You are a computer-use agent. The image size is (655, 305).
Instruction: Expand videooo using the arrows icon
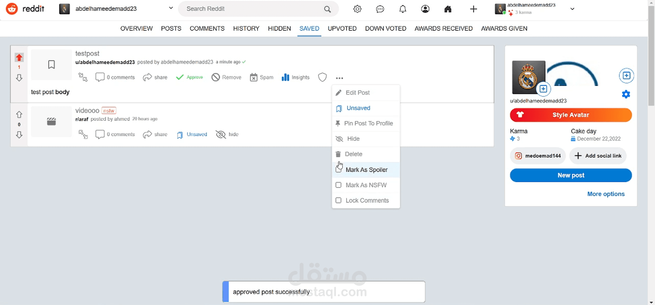point(83,134)
